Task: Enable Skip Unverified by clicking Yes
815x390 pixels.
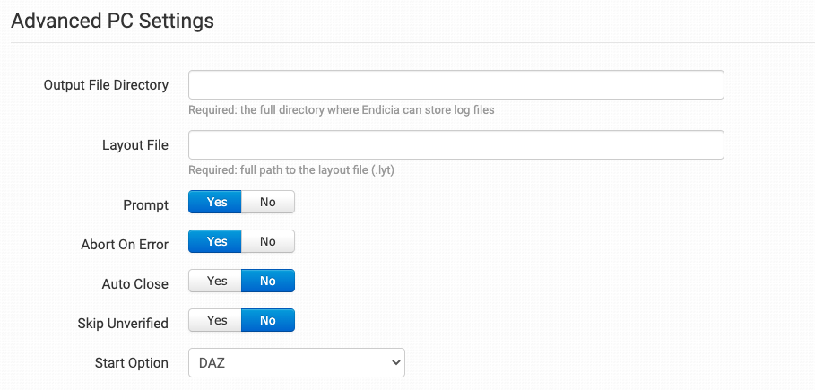Action: click(215, 320)
